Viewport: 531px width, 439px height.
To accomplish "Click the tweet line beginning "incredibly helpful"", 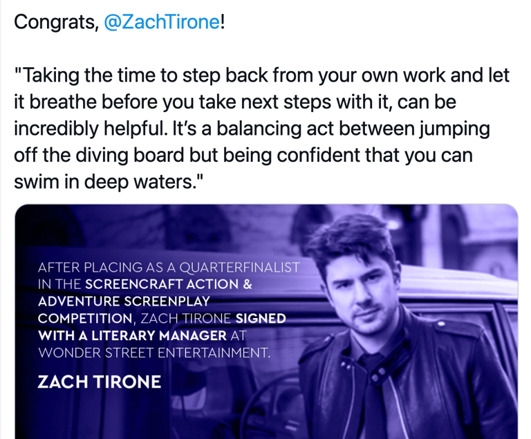I will click(x=252, y=129).
